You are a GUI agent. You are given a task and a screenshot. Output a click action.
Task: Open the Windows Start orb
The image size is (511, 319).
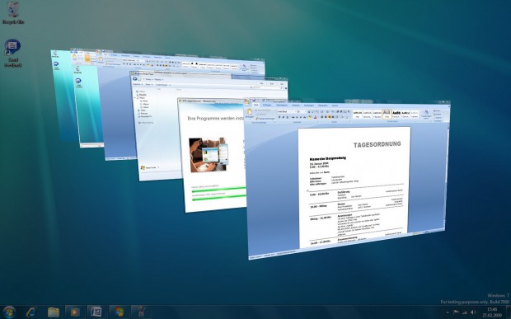[x=8, y=312]
